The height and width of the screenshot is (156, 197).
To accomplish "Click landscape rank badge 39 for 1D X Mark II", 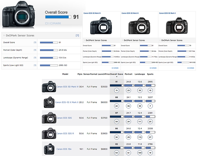I will coord(140,106).
